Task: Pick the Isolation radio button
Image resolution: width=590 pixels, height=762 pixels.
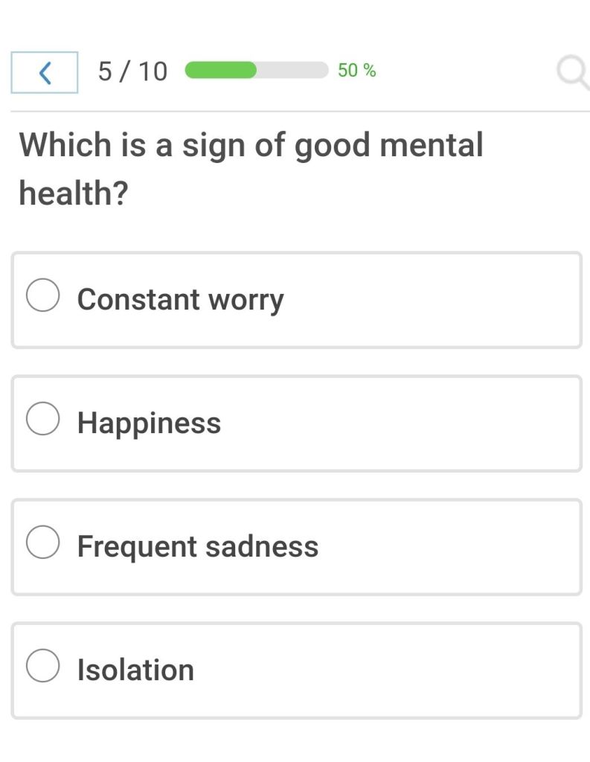Action: [43, 665]
